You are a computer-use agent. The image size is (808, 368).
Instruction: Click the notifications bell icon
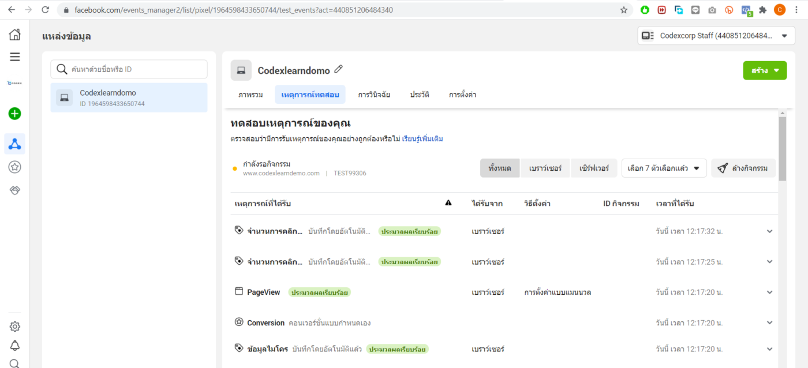coord(15,346)
